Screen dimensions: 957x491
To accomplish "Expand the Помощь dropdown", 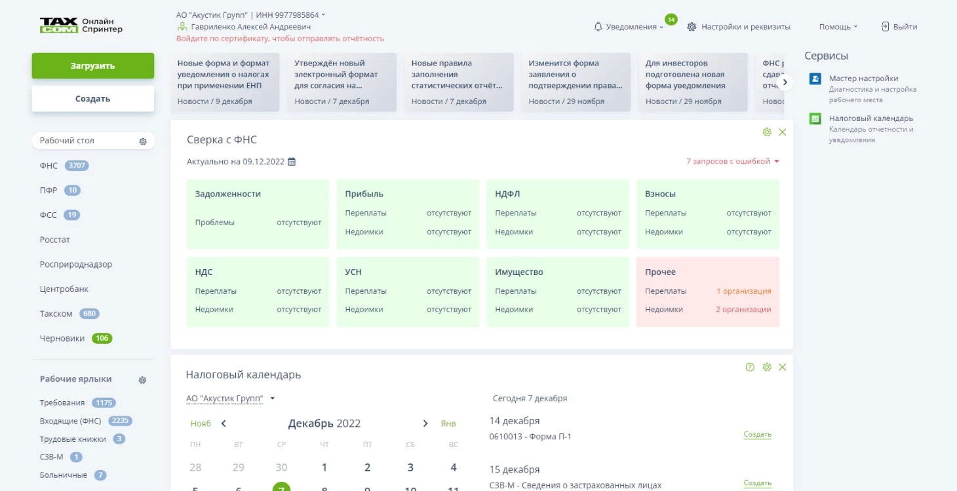I will coord(838,27).
